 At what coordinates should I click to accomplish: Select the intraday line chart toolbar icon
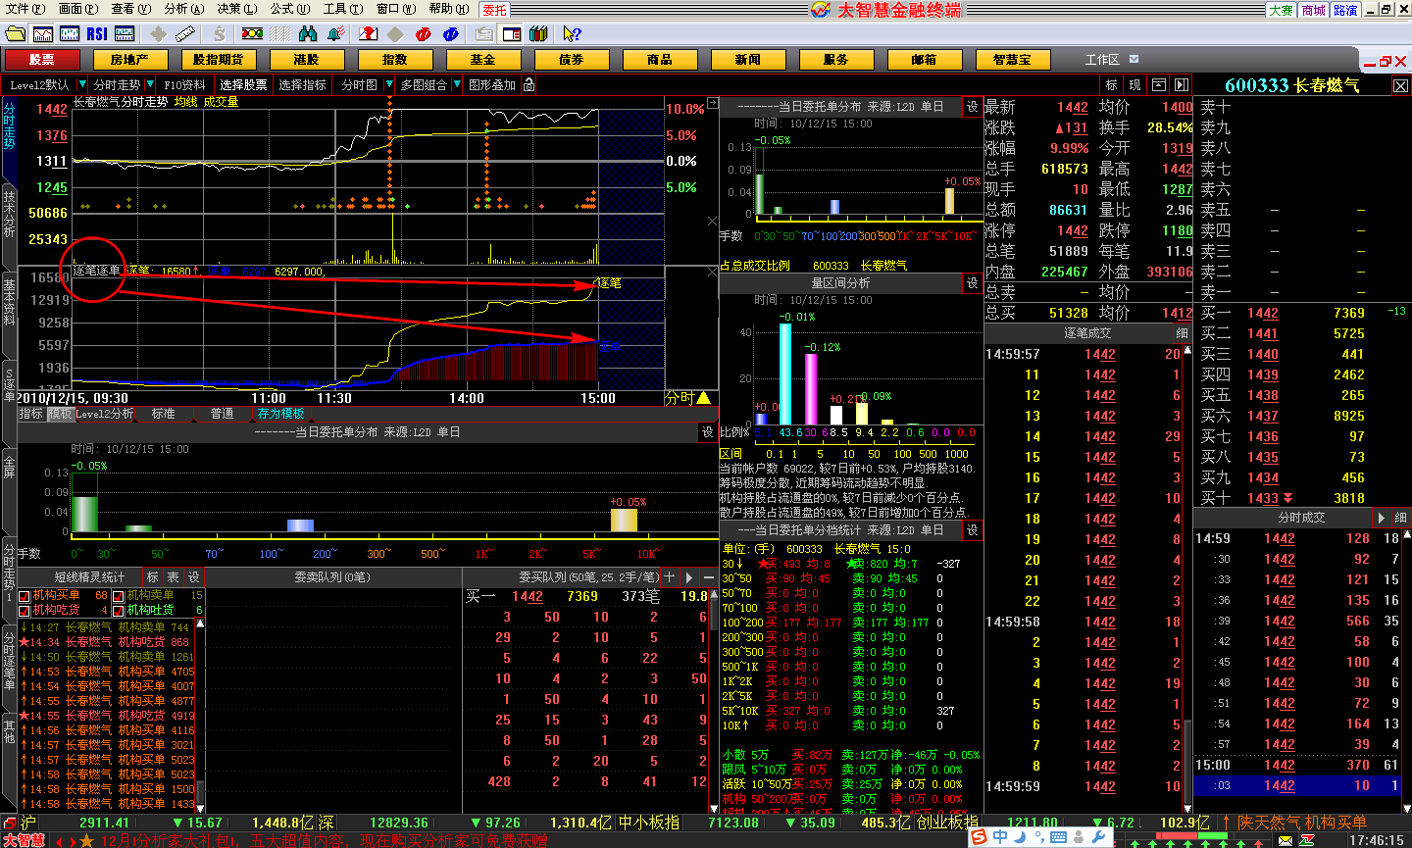(42, 33)
